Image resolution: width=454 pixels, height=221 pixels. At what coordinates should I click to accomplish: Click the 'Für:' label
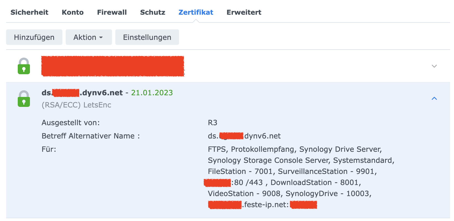point(49,149)
